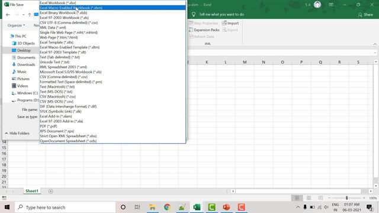Image resolution: width=379 pixels, height=213 pixels.
Task: Go back in File Save dialog
Action: click(x=8, y=15)
